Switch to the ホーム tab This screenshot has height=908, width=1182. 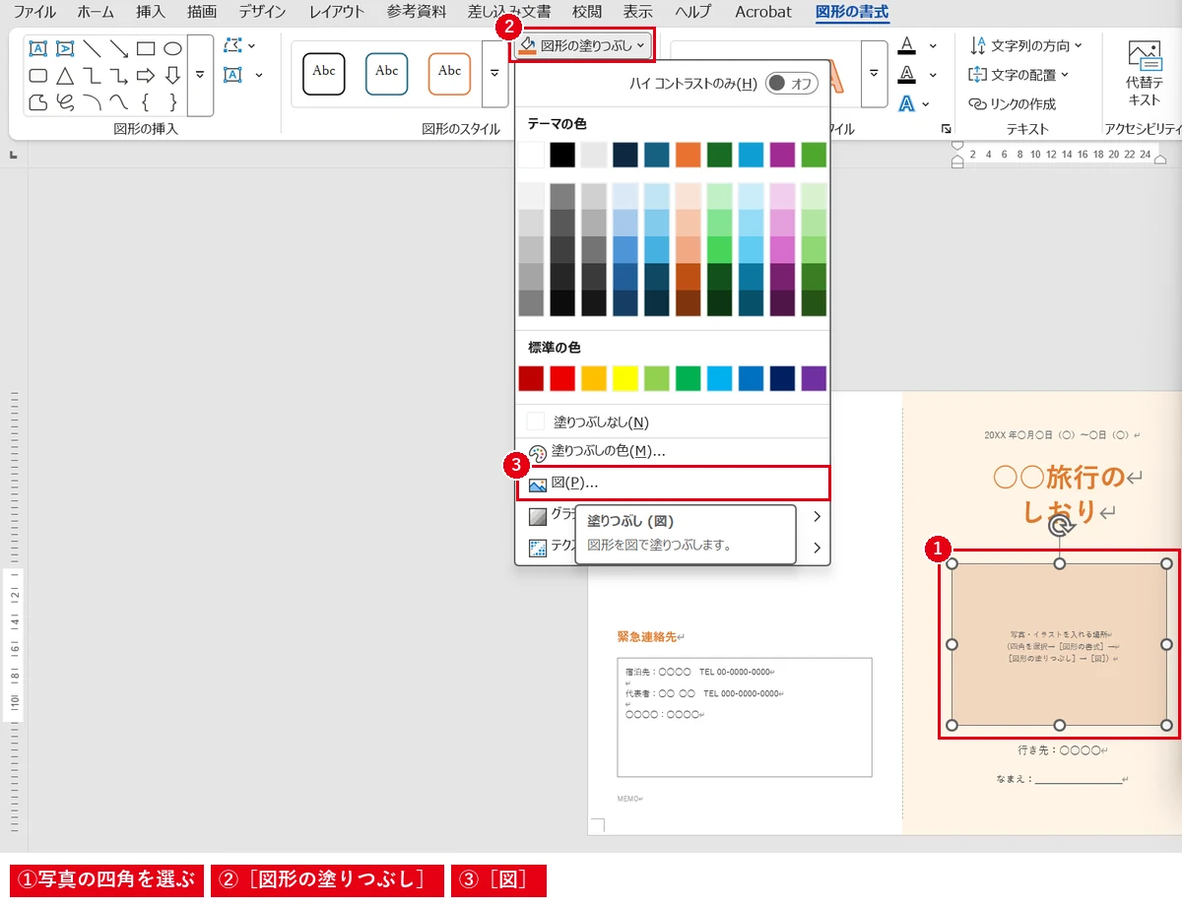point(96,12)
